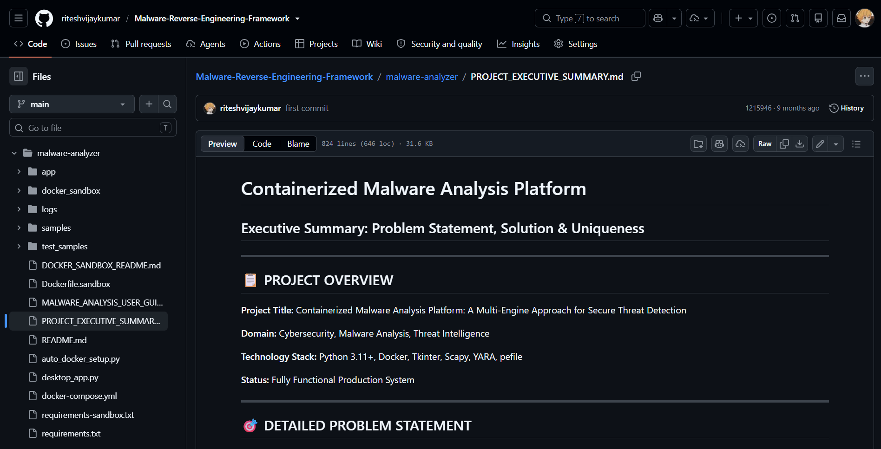Switch to the Code view of file
Image resolution: width=881 pixels, height=449 pixels.
(262, 144)
